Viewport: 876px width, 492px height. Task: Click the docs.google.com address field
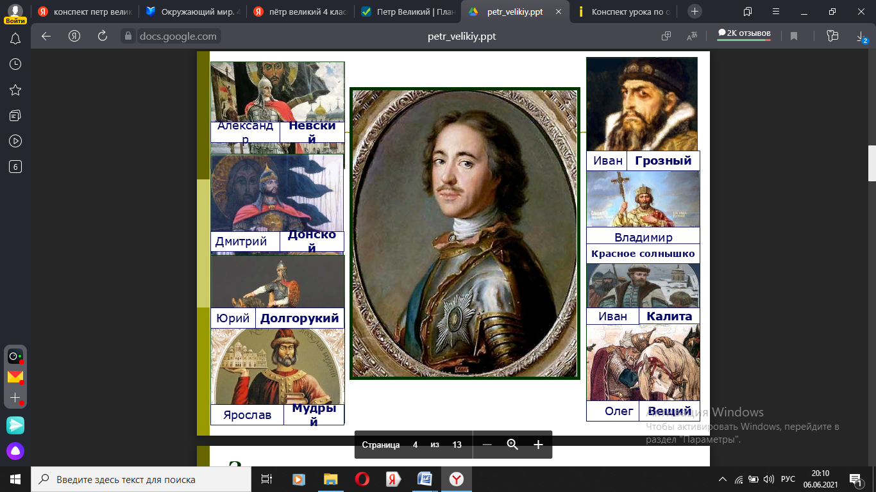point(178,36)
